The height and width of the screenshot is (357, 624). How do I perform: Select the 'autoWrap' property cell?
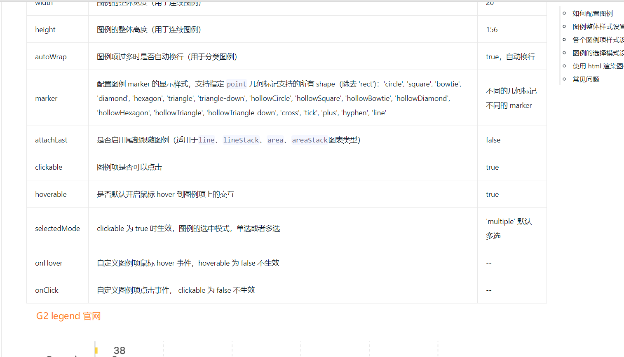click(x=58, y=56)
